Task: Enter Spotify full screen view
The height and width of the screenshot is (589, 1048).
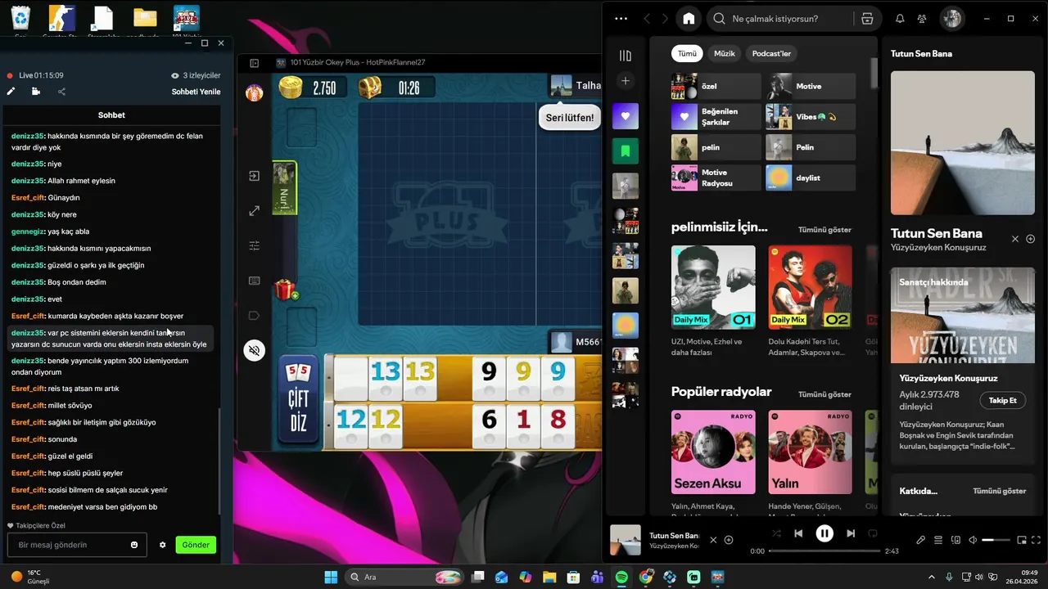Action: click(x=1037, y=540)
